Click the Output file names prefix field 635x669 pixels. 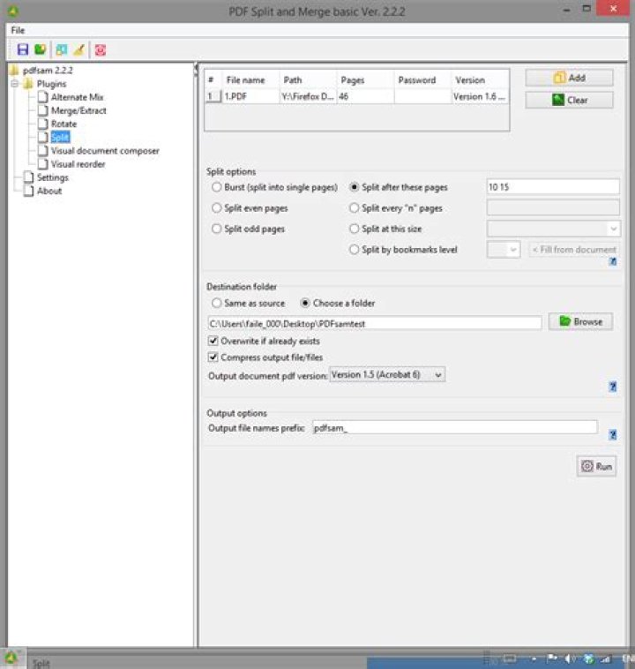[454, 427]
